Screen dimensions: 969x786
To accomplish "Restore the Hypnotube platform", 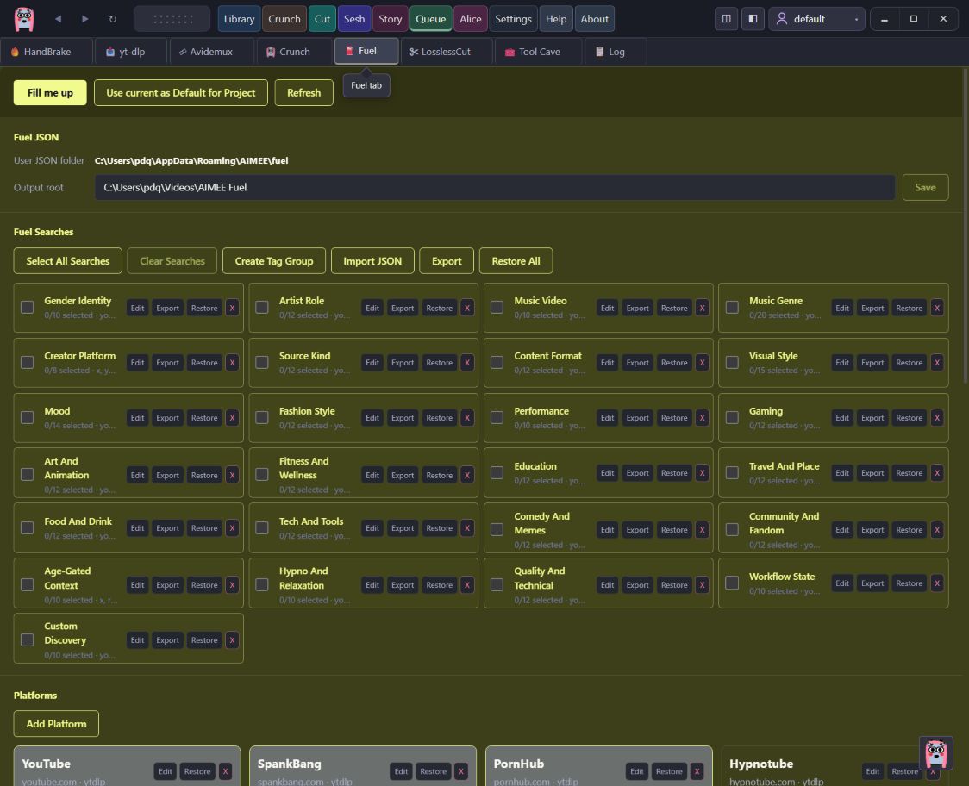I will [x=904, y=771].
